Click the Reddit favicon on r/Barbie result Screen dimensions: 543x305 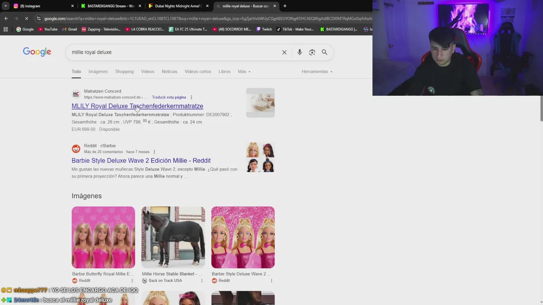pos(76,149)
